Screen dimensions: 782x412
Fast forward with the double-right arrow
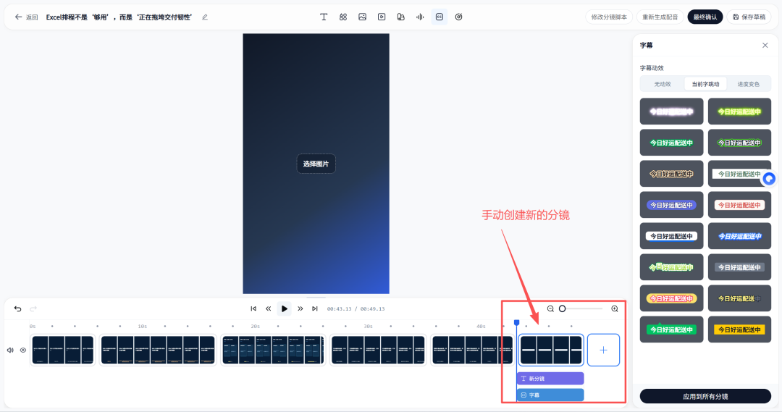coord(300,308)
